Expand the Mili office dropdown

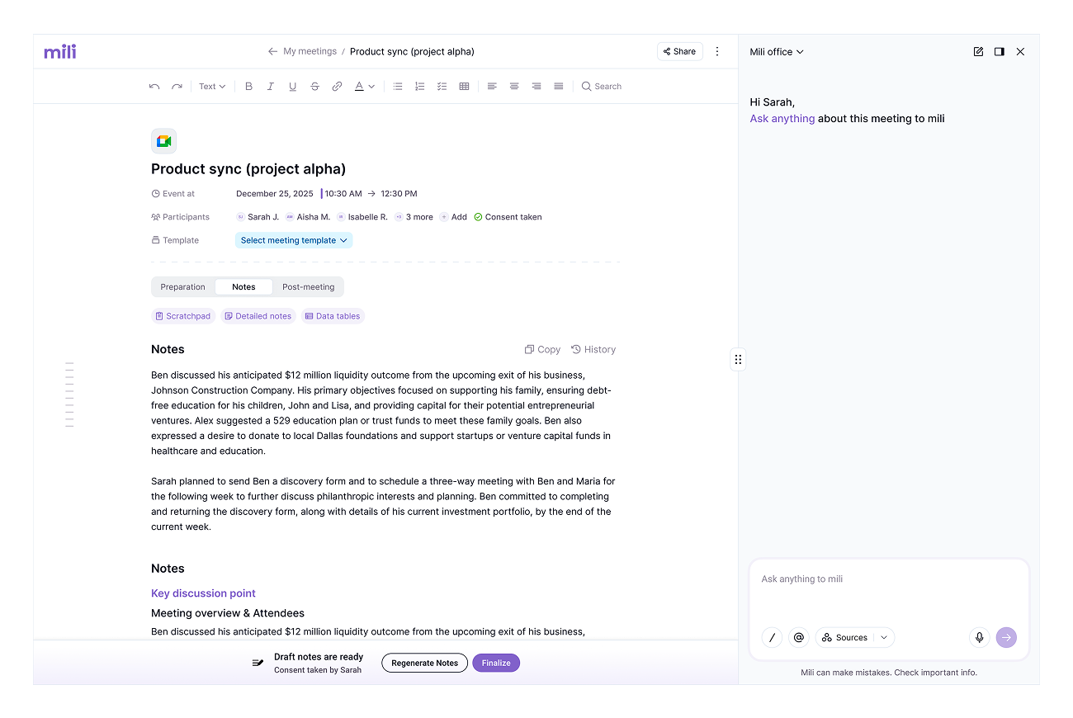tap(777, 51)
